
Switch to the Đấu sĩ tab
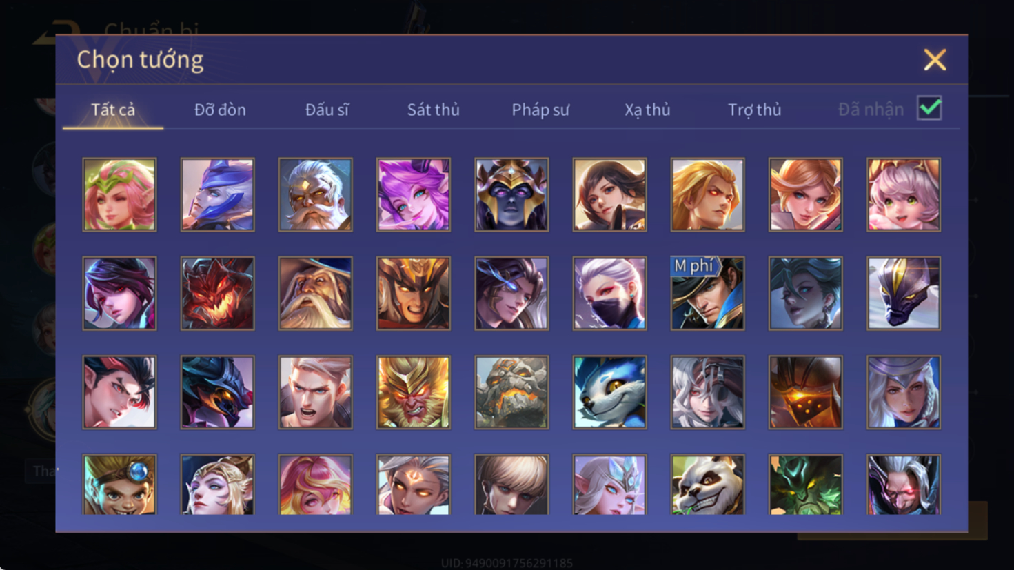coord(327,110)
